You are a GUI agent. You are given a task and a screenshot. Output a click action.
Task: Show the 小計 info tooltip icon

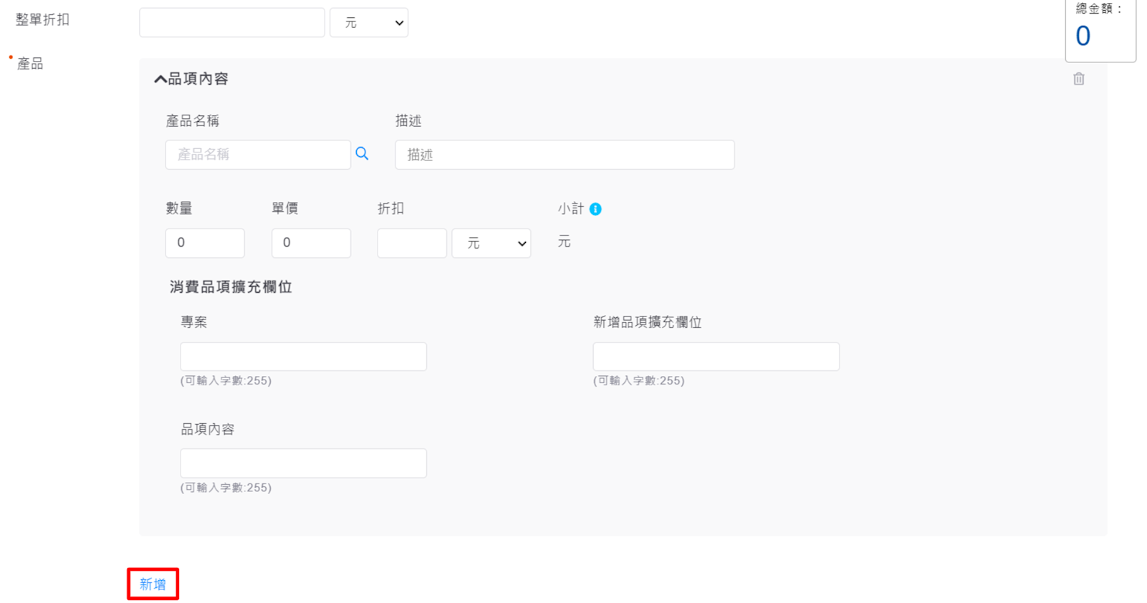[x=595, y=209]
